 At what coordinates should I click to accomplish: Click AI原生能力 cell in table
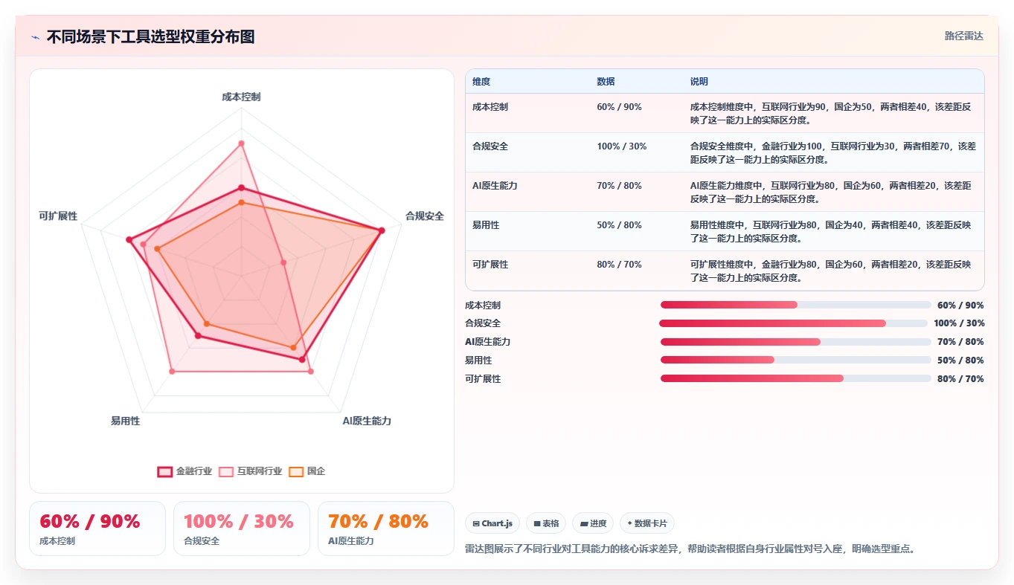point(495,186)
